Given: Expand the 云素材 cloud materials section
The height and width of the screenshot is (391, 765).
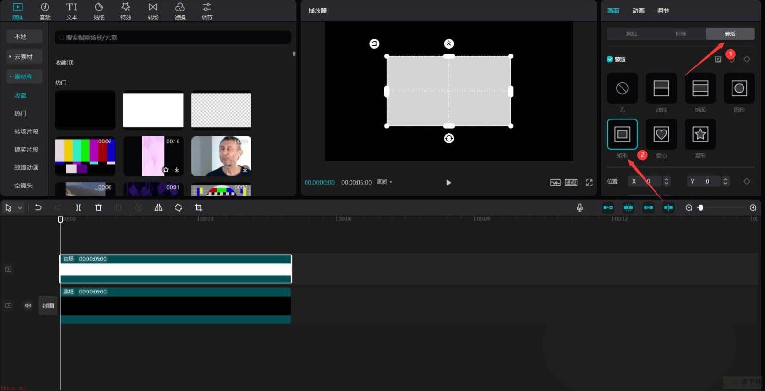Looking at the screenshot, I should click(x=24, y=57).
